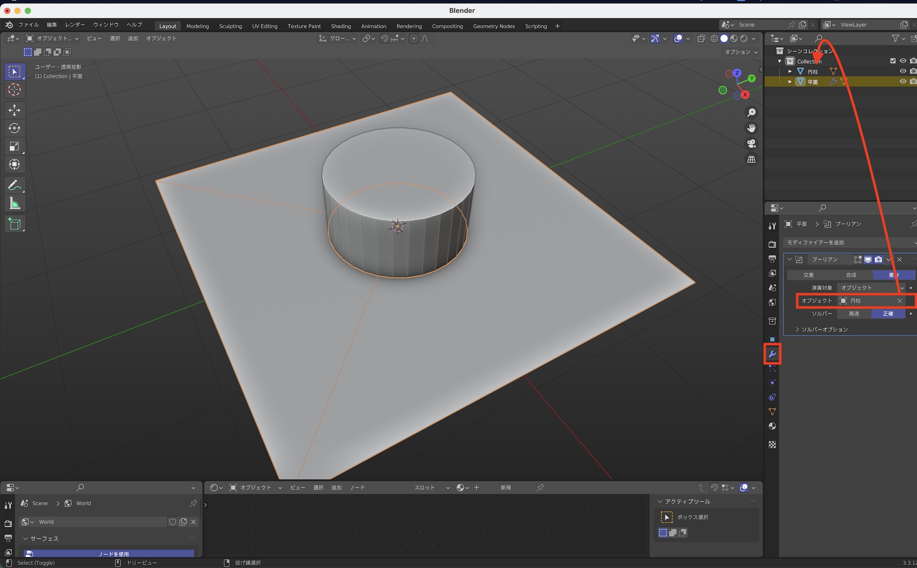Select the Move tool
The width and height of the screenshot is (917, 568).
14,110
